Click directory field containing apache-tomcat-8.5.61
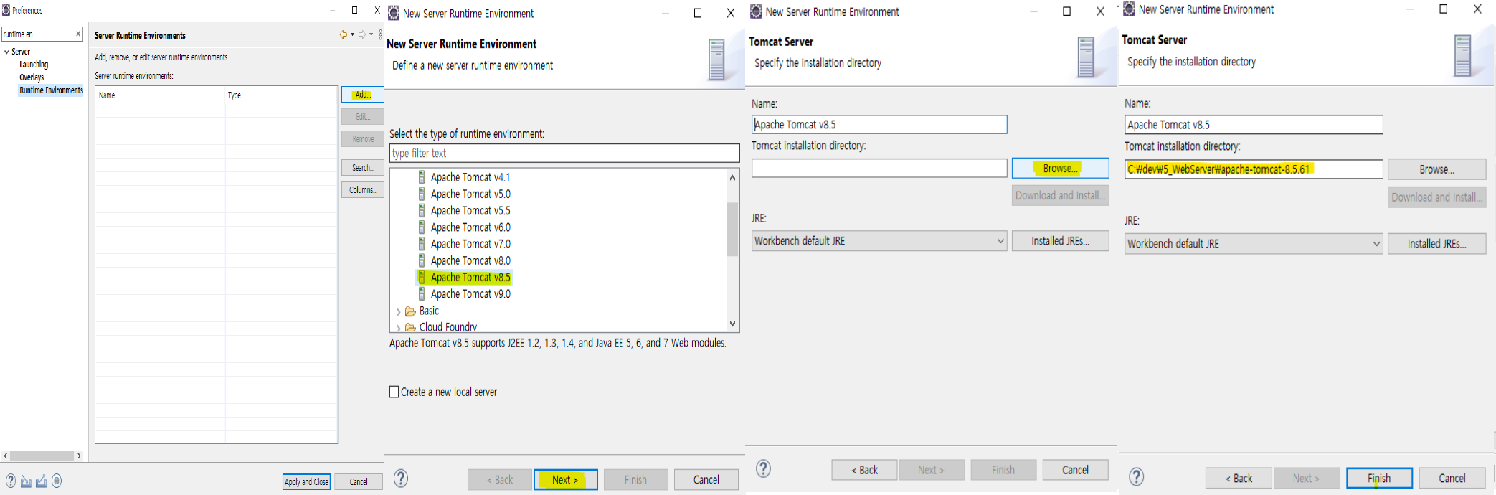Viewport: 1496px width, 495px height. [x=1254, y=169]
